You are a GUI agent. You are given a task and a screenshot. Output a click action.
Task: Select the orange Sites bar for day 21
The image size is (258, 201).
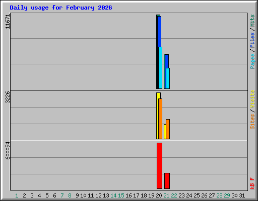(168, 129)
